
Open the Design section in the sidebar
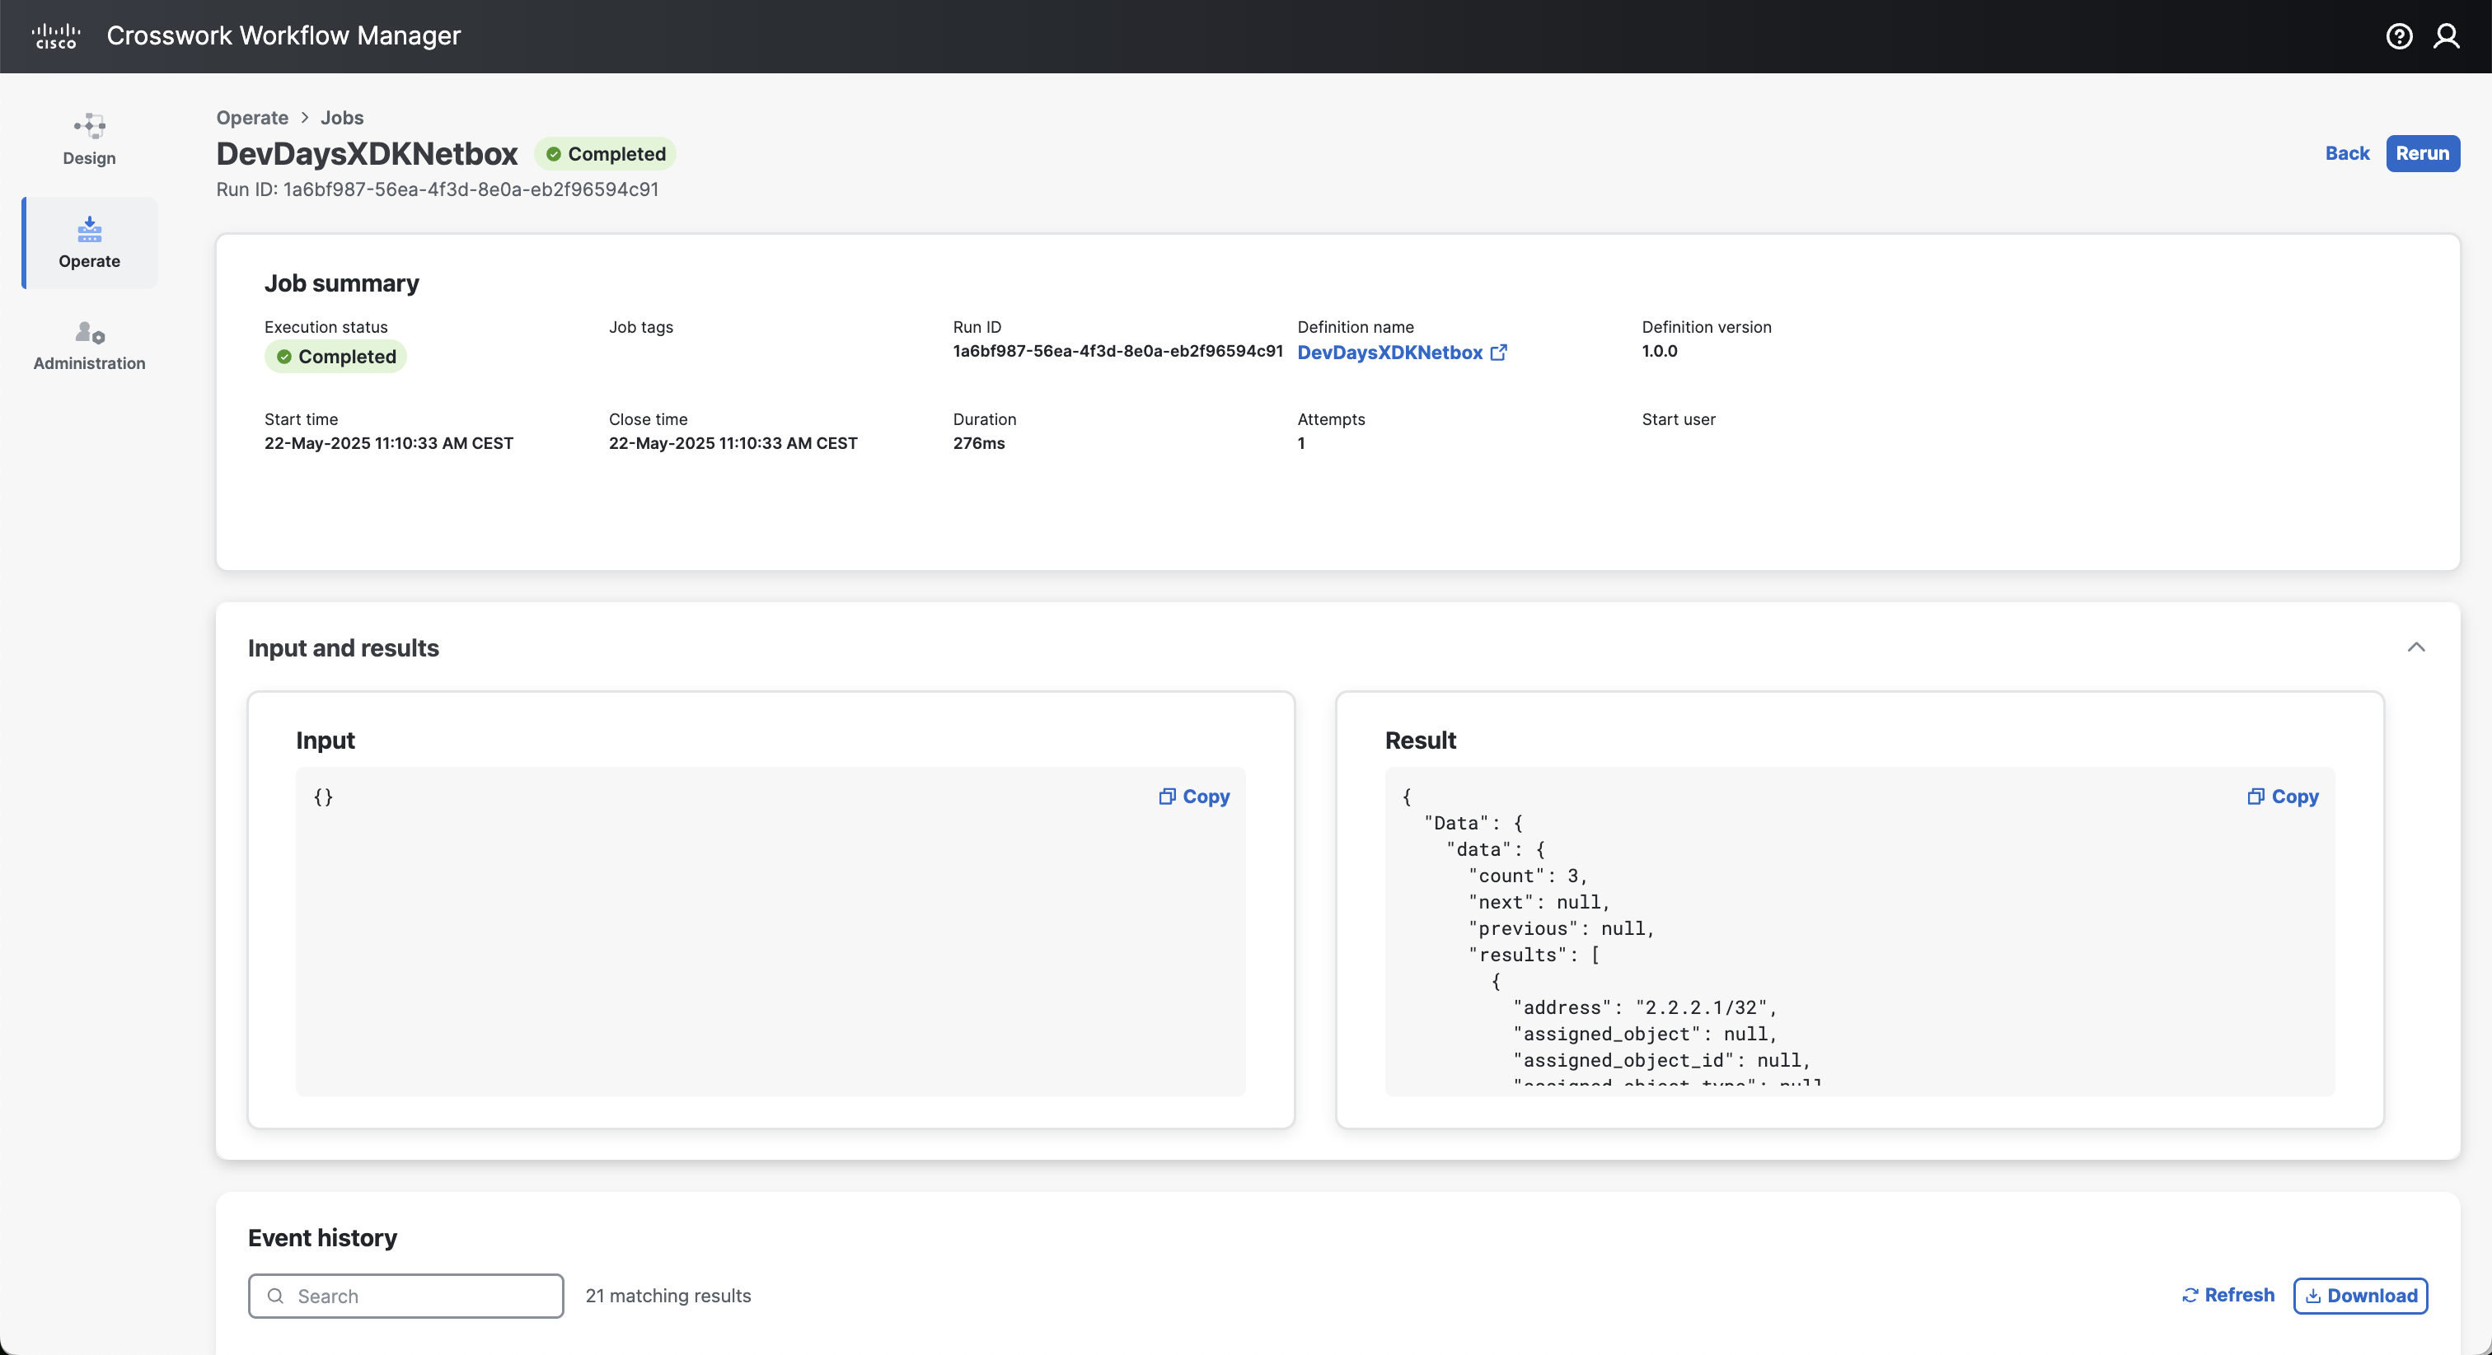click(88, 138)
